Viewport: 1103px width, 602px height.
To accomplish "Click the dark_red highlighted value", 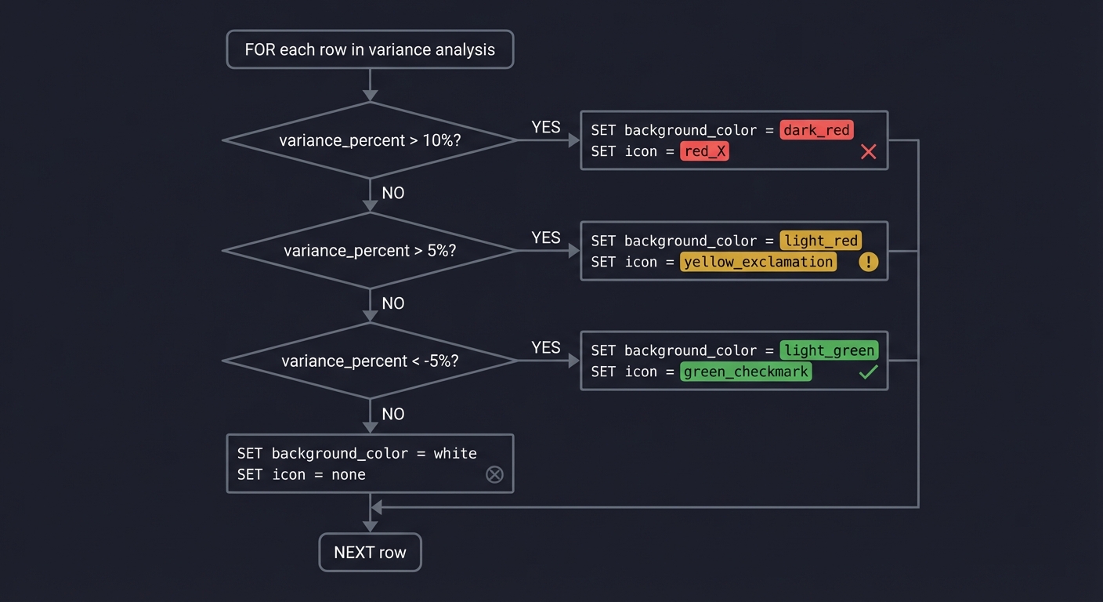I will (x=816, y=130).
